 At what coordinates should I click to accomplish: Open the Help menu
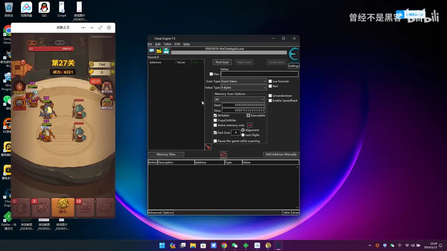[186, 44]
